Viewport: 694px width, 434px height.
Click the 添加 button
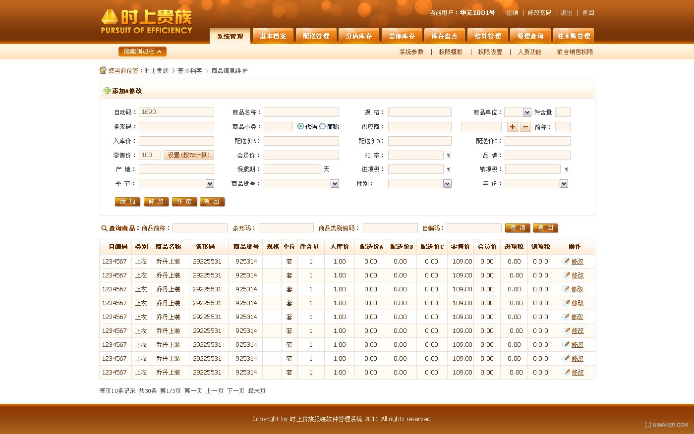coord(127,202)
